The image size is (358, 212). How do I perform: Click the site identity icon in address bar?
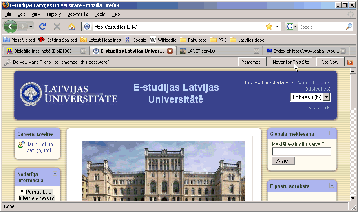tap(87, 26)
